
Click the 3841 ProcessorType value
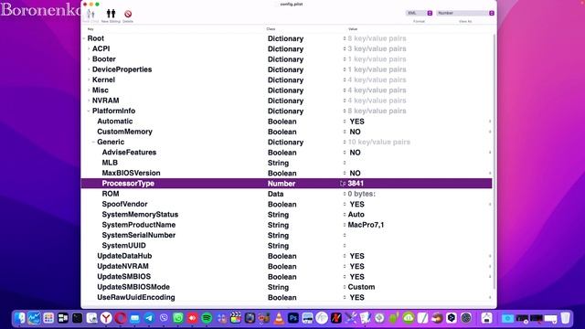point(356,183)
